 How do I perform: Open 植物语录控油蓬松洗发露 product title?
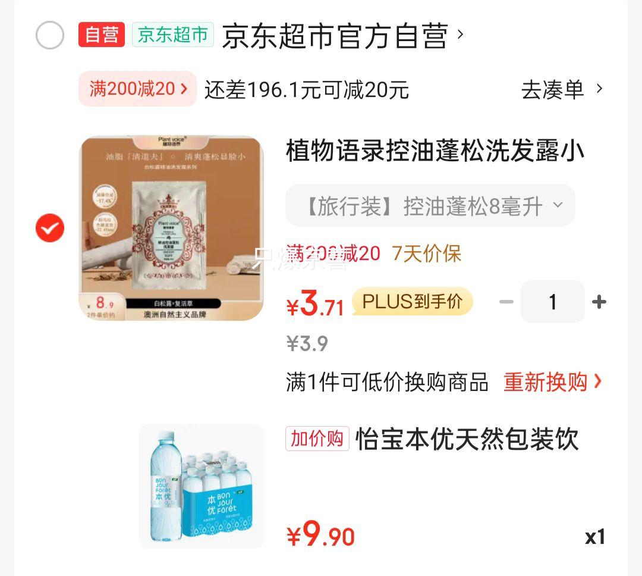[435, 151]
